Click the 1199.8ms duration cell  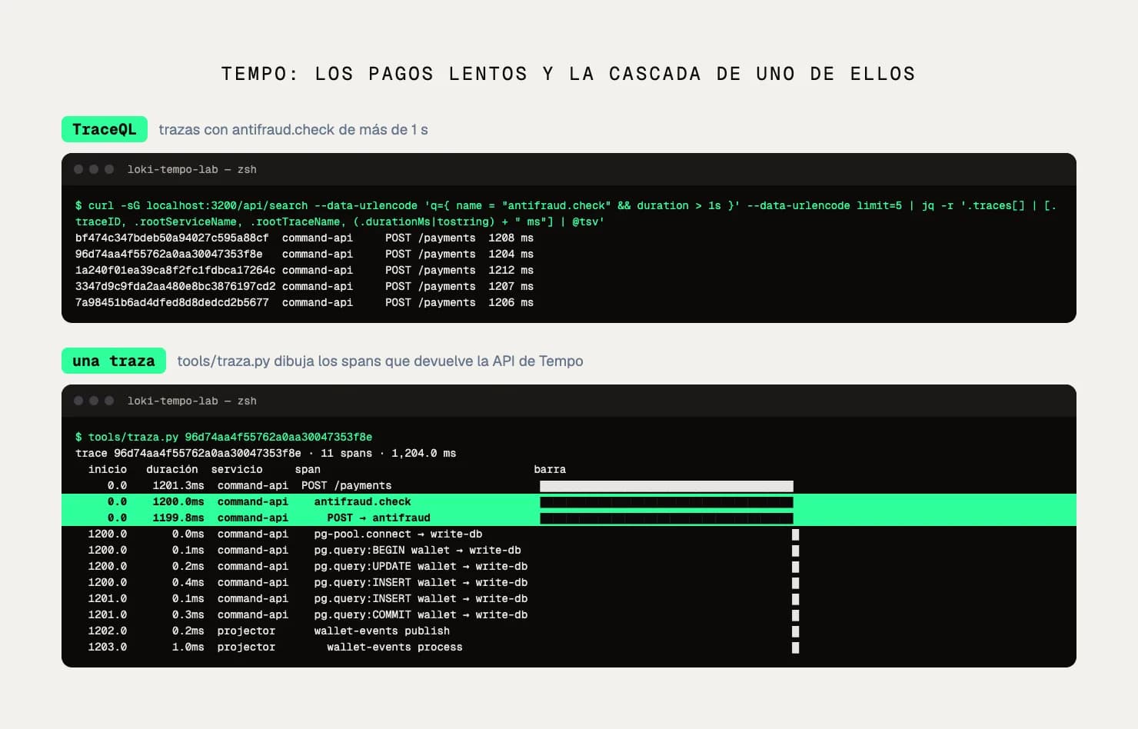(x=178, y=518)
